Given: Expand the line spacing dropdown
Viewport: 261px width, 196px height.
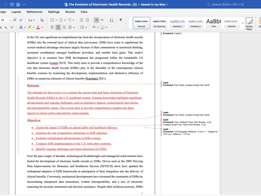Looking at the screenshot, I should pos(86,27).
